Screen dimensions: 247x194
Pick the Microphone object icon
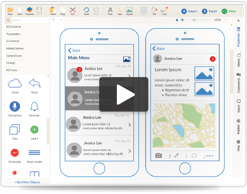pos(15,106)
